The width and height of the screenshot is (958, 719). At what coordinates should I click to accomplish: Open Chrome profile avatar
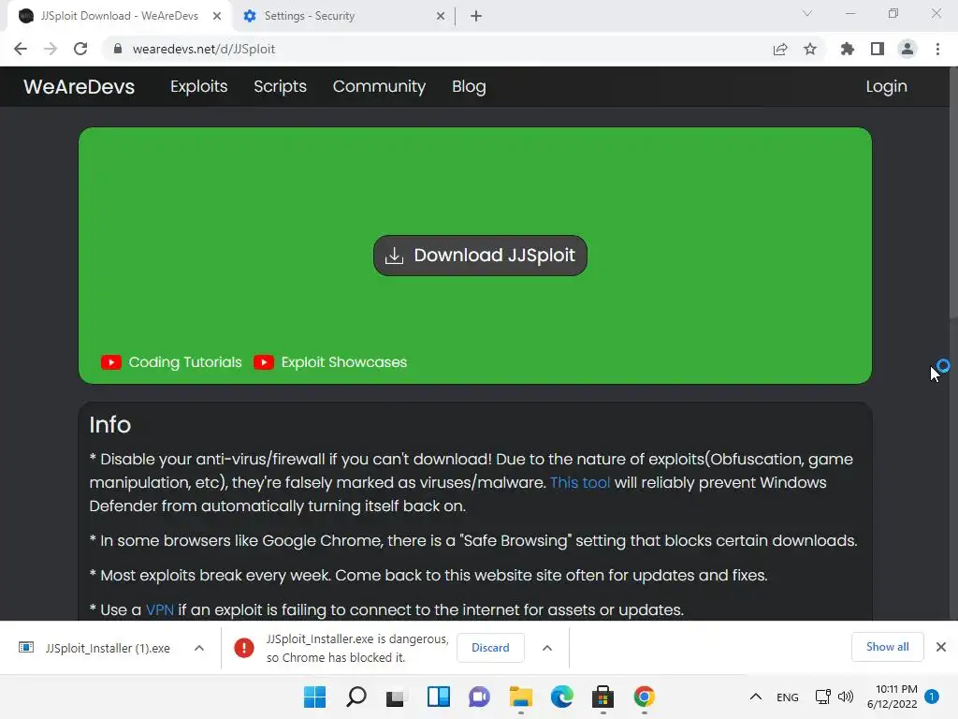coord(907,49)
